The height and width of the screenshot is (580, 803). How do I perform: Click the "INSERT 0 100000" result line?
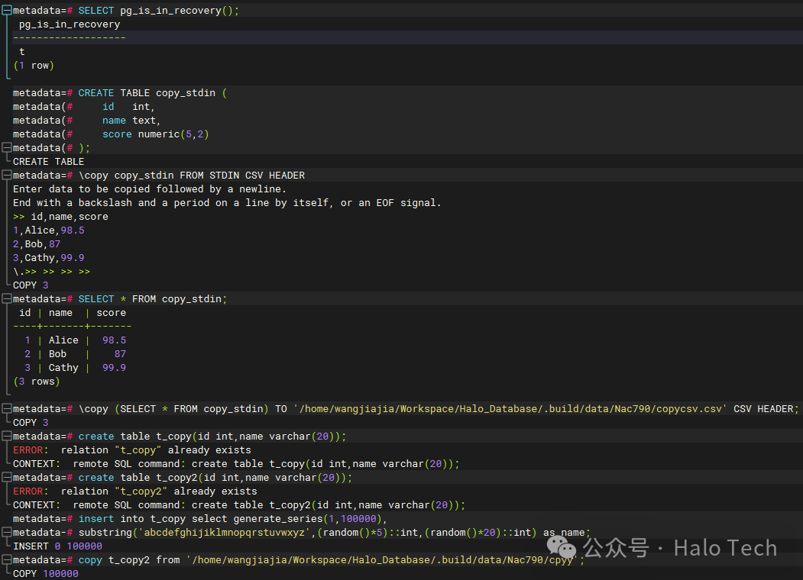pyautogui.click(x=57, y=546)
